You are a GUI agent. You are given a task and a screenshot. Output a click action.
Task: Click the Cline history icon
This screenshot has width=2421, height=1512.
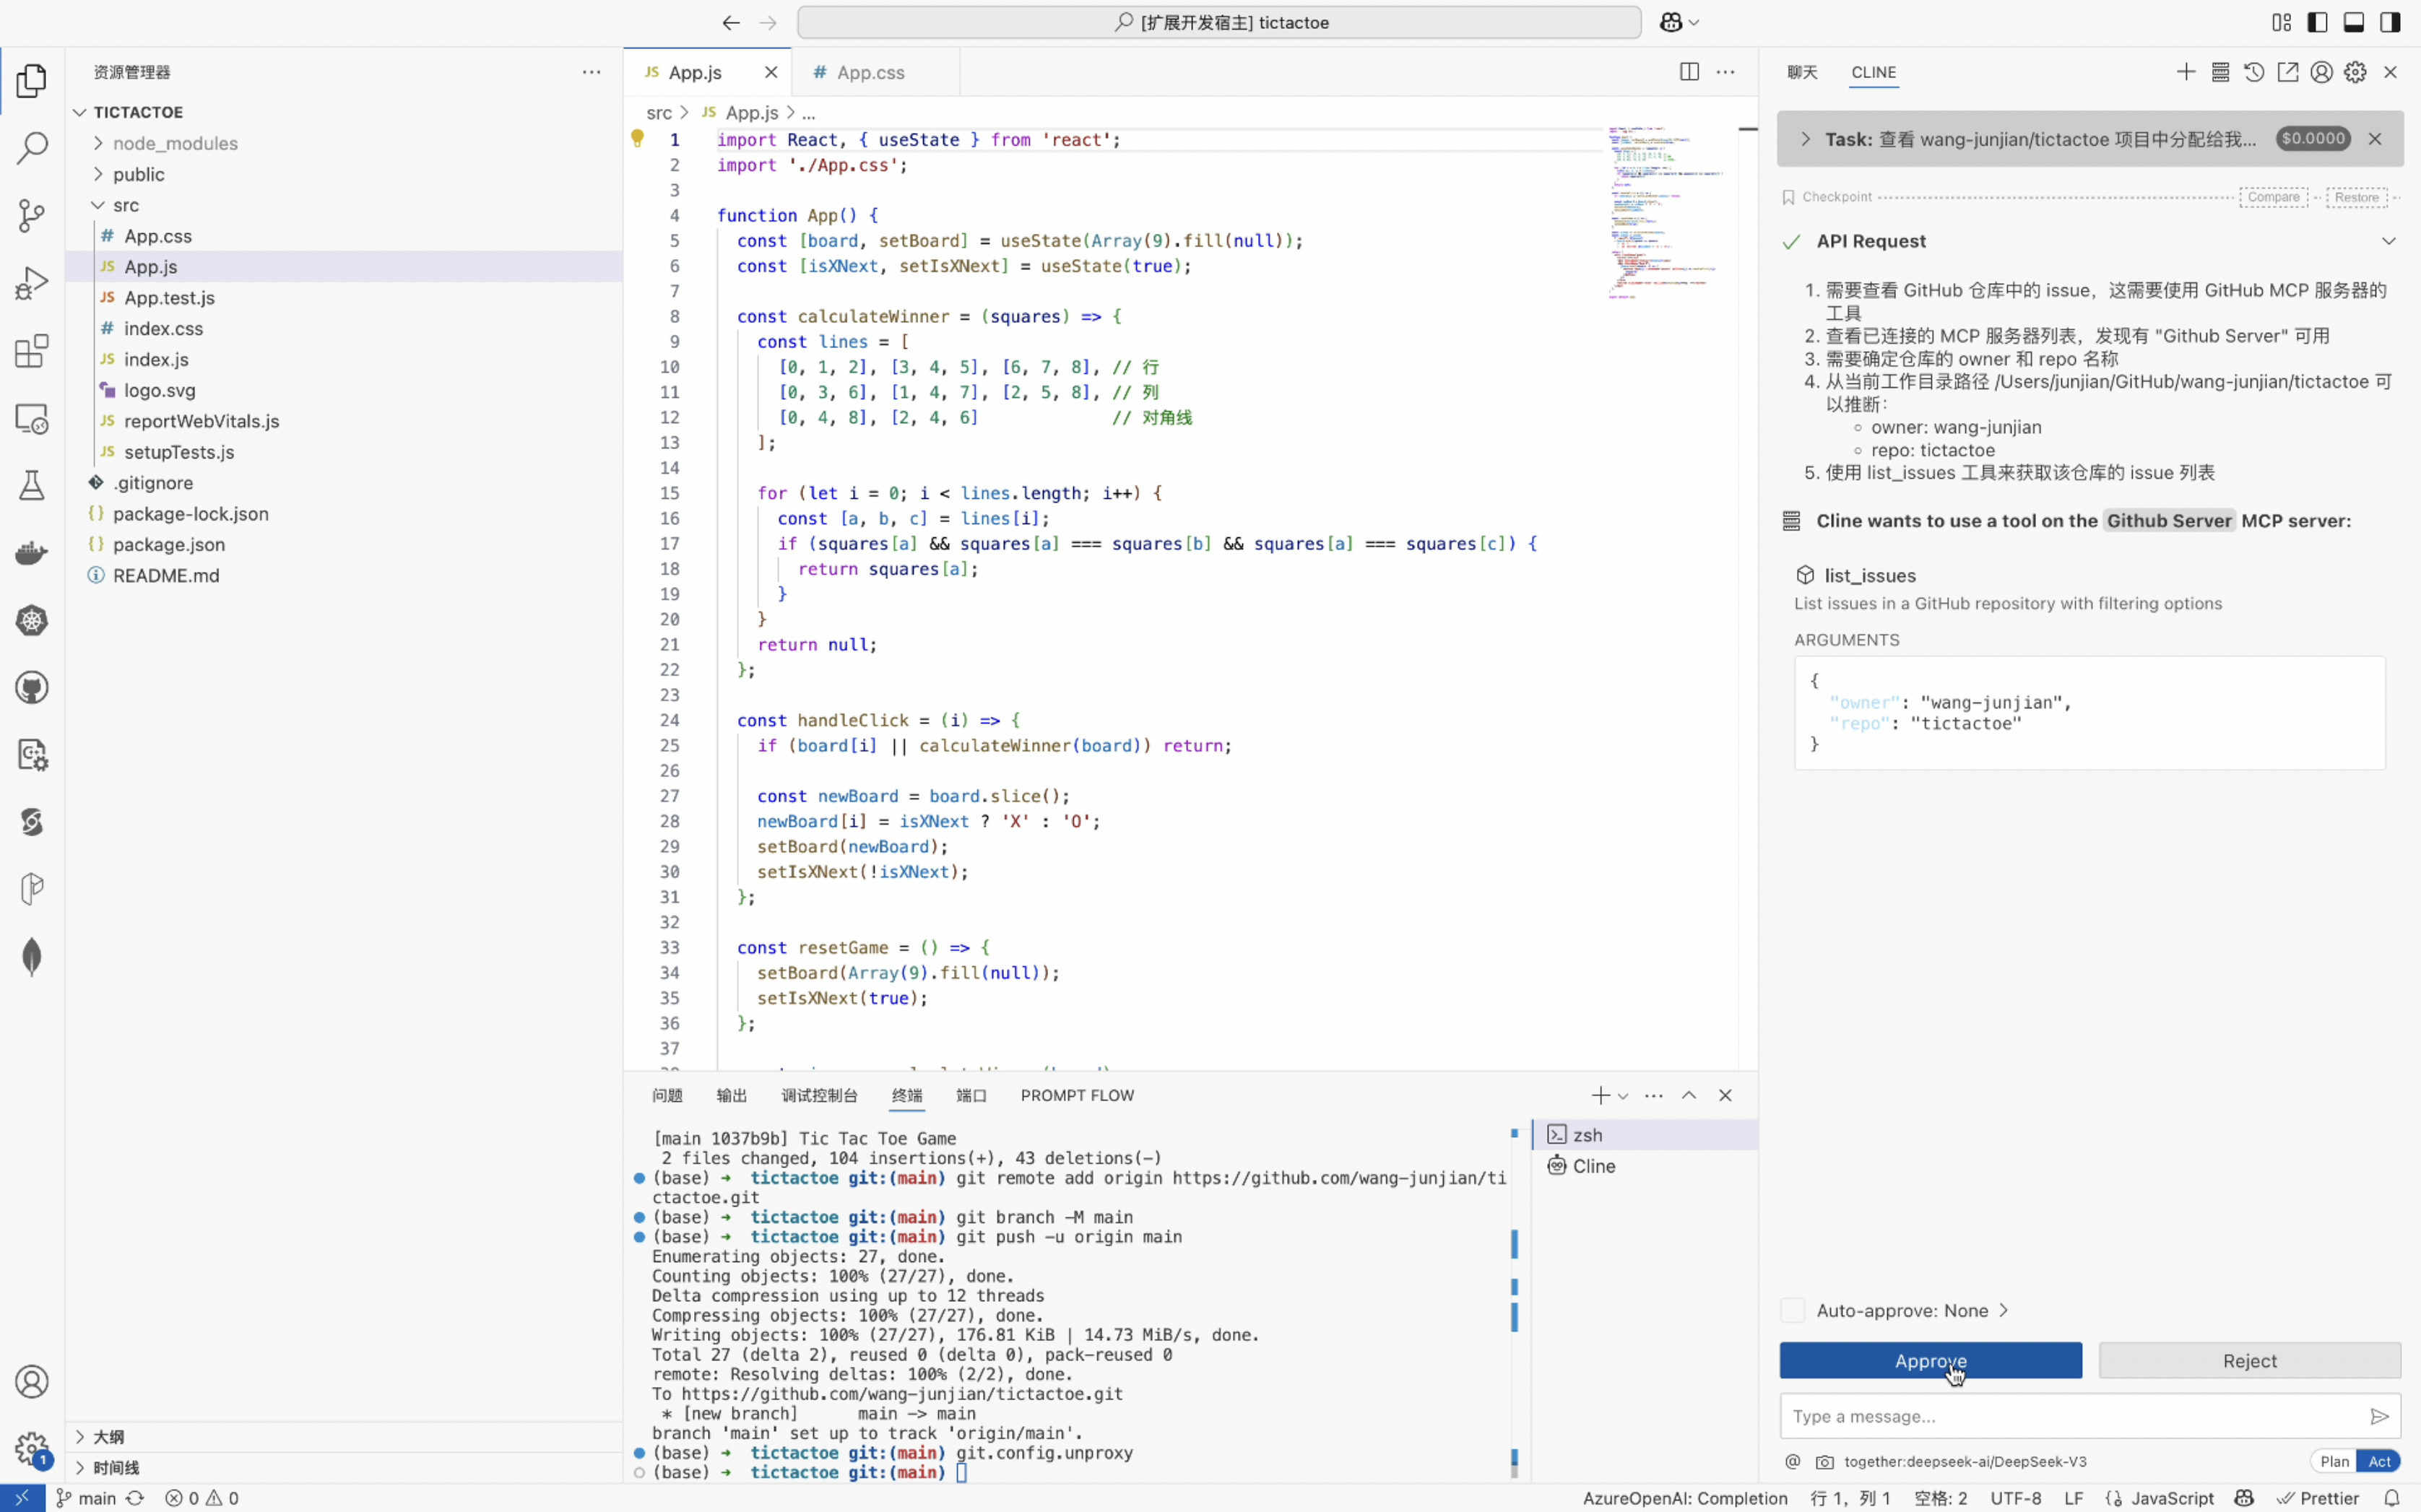click(x=2253, y=72)
